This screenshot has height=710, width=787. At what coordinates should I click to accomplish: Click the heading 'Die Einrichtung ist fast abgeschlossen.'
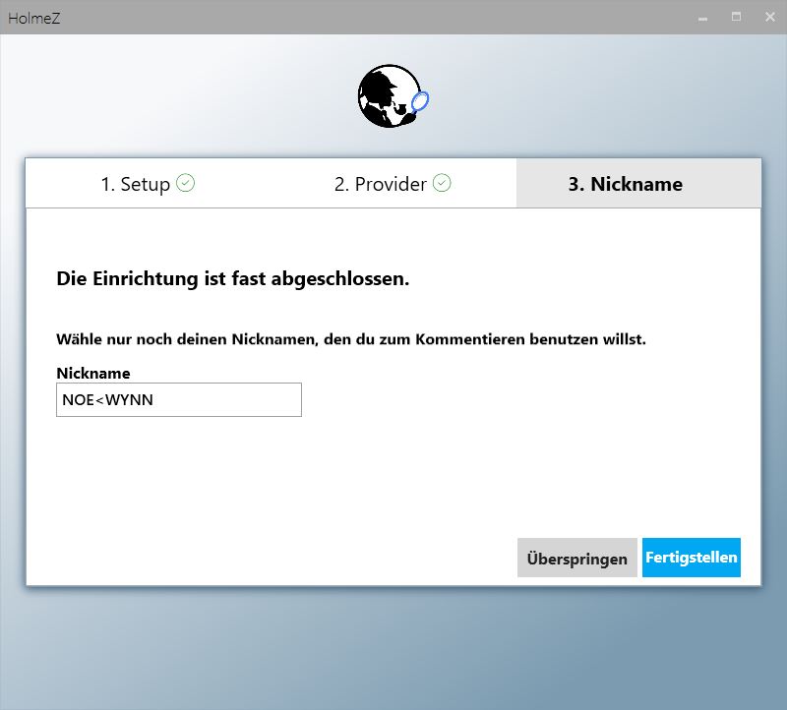(233, 279)
